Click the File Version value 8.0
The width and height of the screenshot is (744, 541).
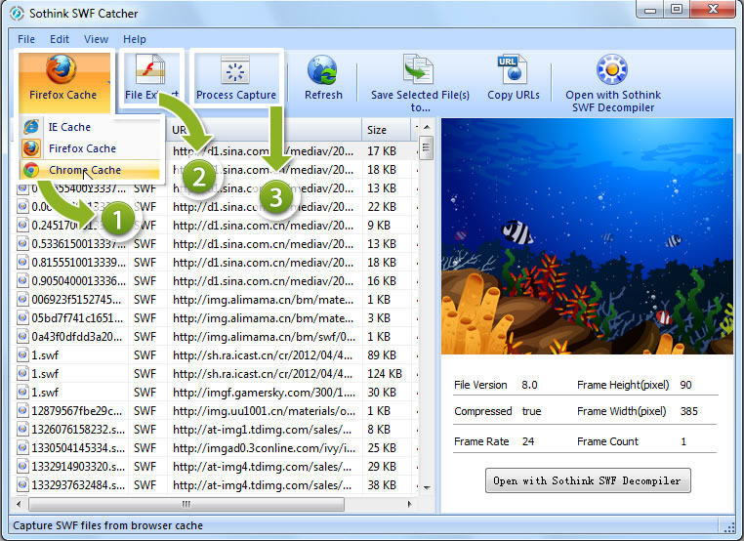(x=529, y=385)
